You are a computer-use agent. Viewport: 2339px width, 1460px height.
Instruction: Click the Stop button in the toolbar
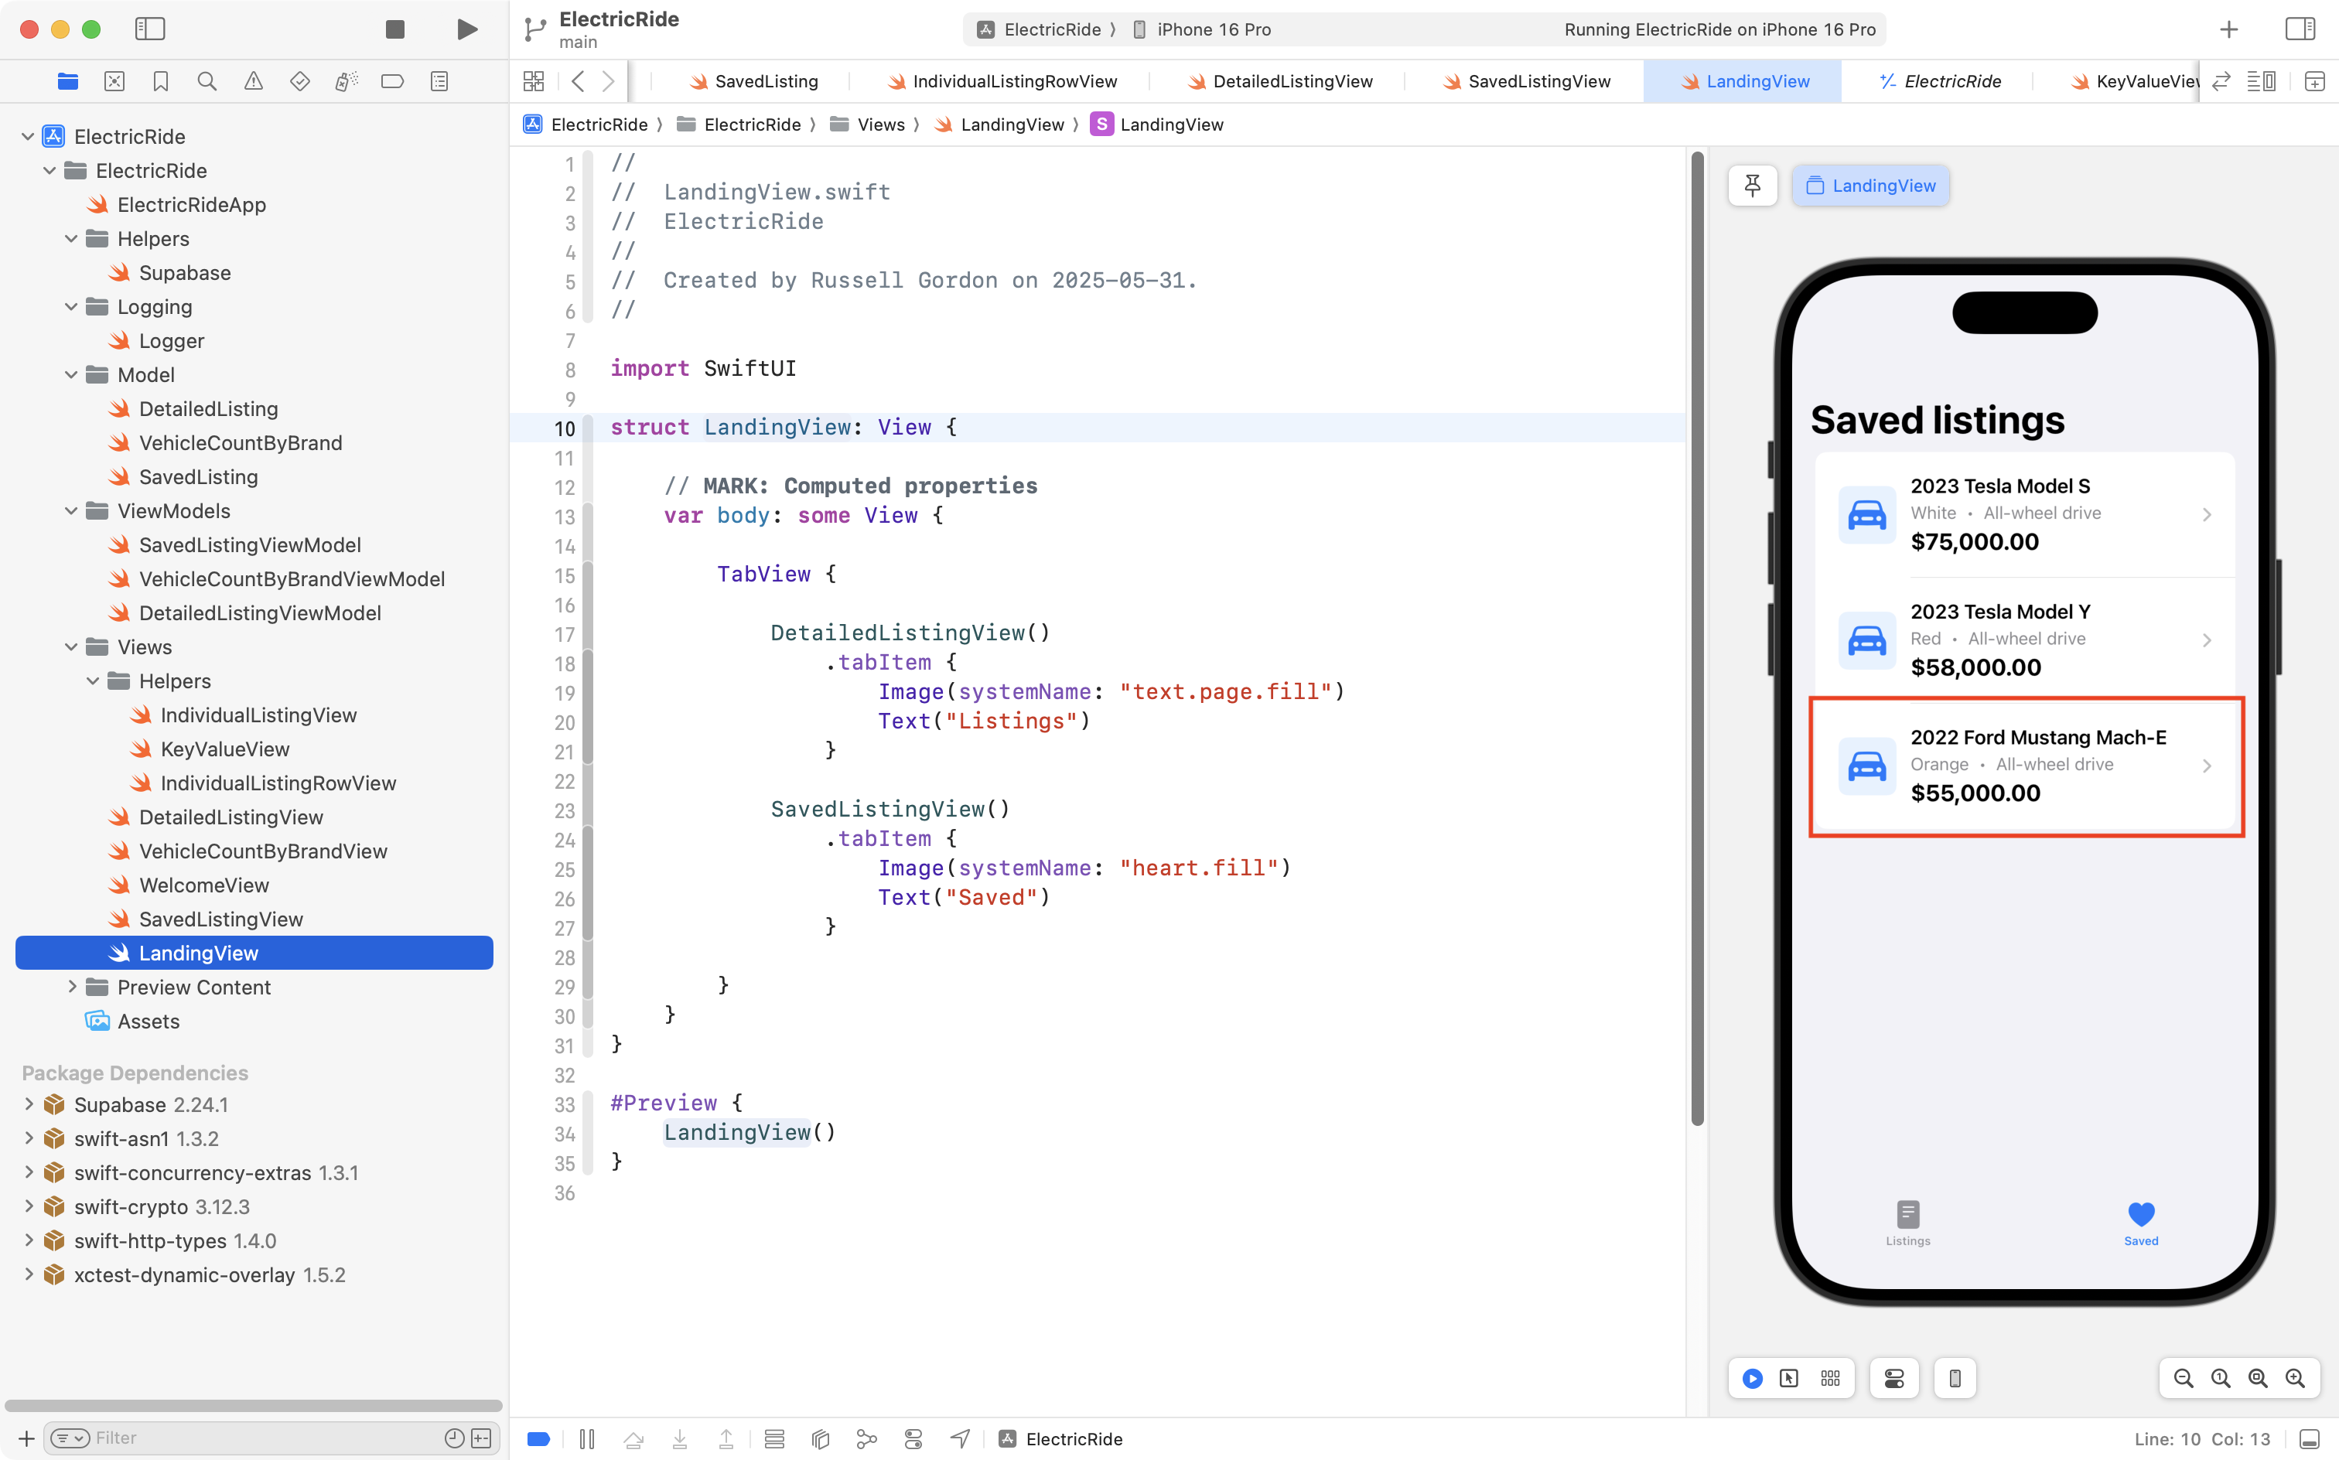click(395, 29)
